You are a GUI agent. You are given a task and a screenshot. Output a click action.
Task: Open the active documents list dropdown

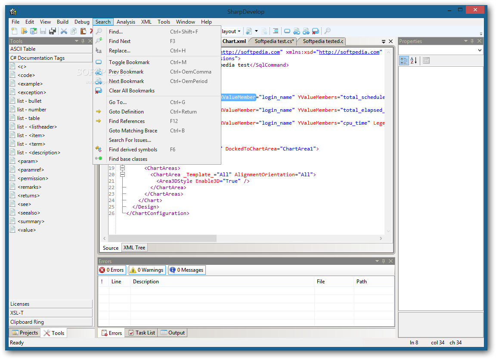coord(383,41)
